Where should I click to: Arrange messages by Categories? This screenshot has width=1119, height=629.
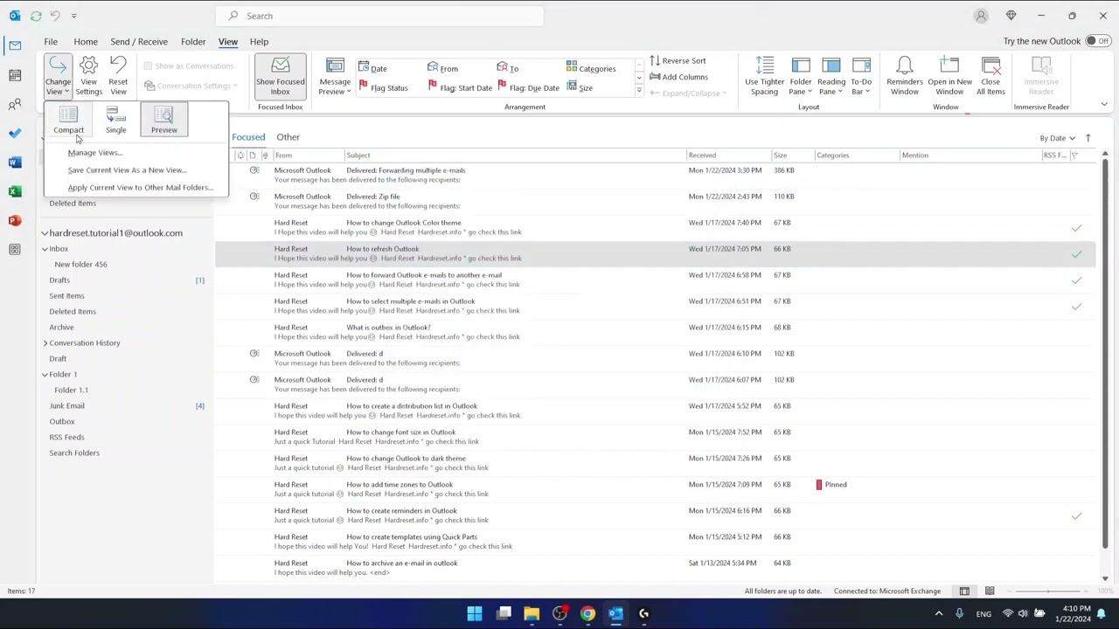591,68
